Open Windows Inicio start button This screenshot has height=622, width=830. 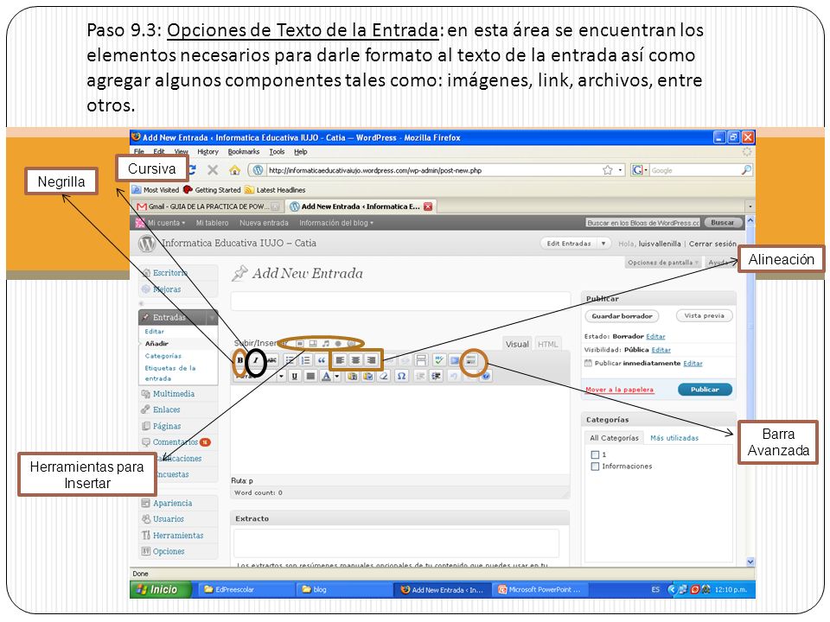tap(161, 590)
